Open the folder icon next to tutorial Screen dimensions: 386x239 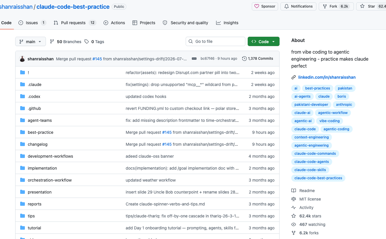[x=23, y=228]
